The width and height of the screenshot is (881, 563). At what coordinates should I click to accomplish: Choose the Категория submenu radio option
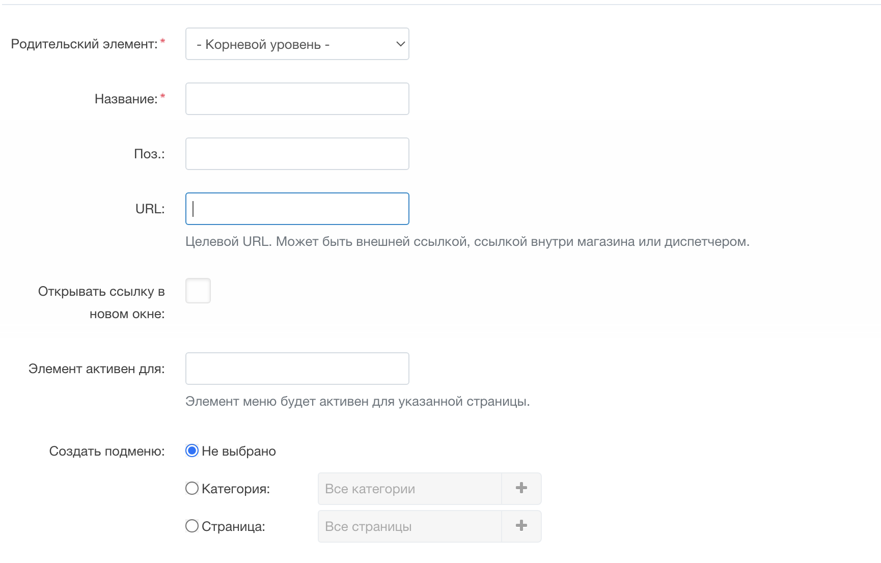click(192, 488)
